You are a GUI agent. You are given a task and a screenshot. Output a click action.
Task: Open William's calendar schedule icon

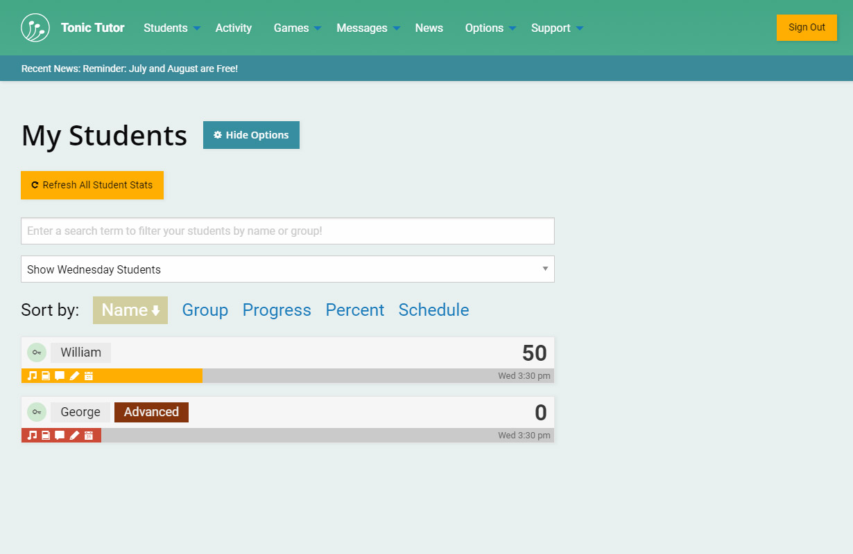pos(89,376)
